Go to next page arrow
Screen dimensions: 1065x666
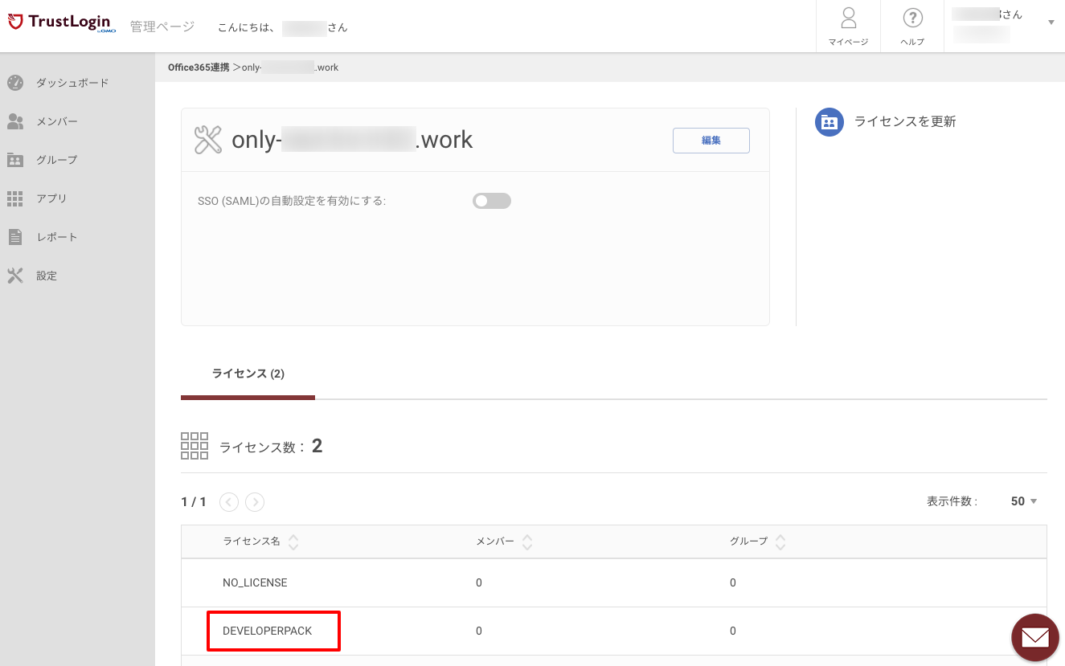tap(255, 502)
